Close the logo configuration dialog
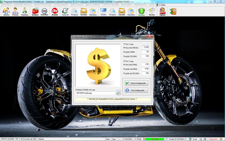The image size is (225, 141). tap(150, 37)
